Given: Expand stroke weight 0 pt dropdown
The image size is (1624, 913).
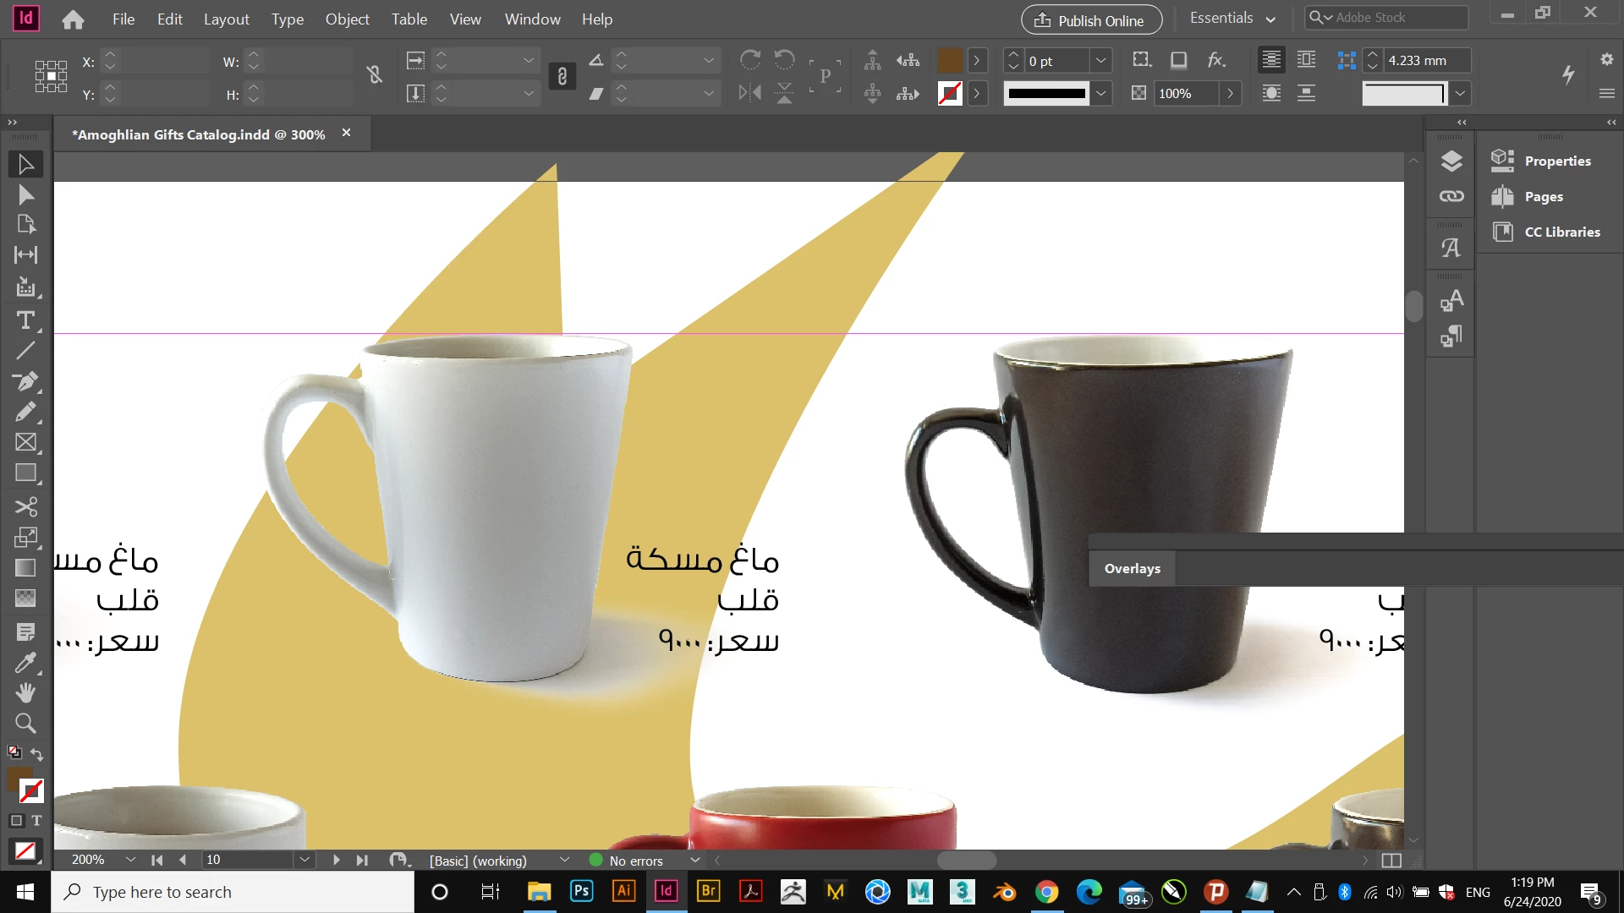Looking at the screenshot, I should click(1100, 61).
